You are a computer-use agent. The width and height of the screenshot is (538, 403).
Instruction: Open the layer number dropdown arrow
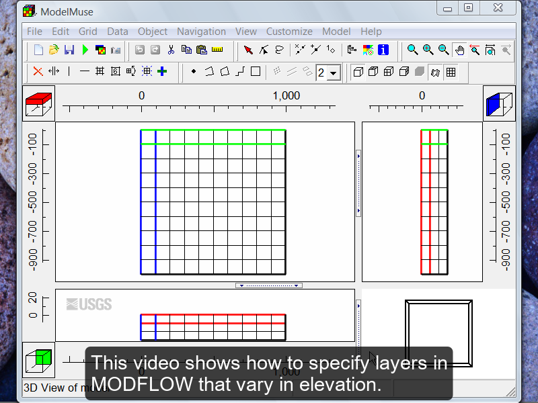point(333,73)
